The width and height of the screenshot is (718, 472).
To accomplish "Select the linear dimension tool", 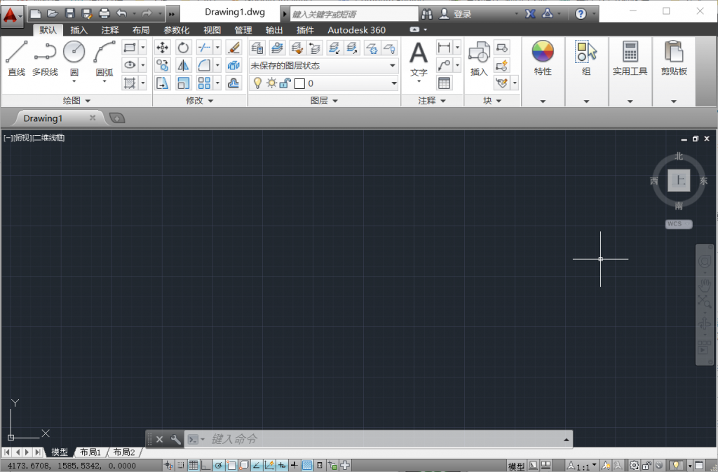I will point(444,47).
